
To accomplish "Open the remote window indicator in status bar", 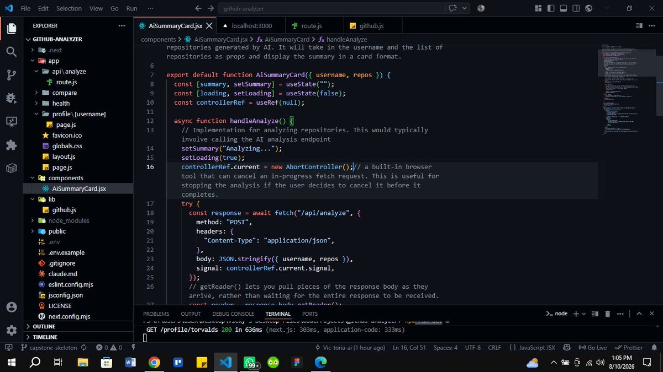I will click(x=8, y=348).
